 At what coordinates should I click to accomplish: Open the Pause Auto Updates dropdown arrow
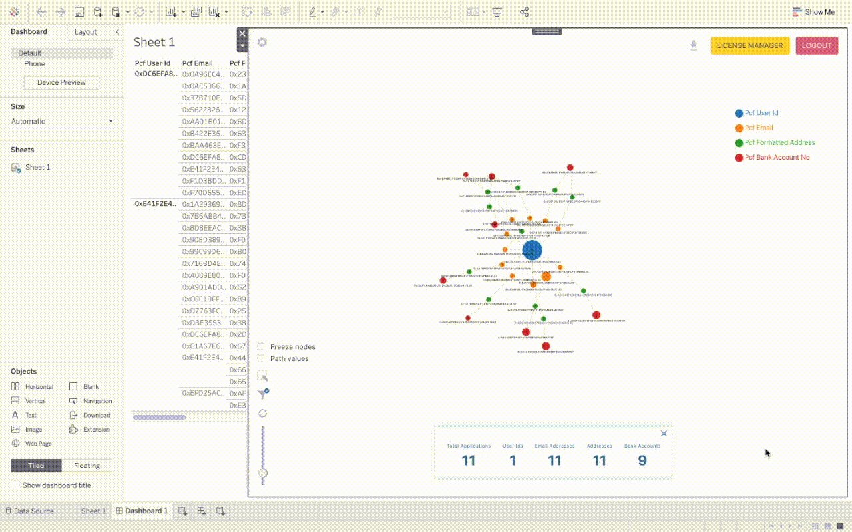[127, 12]
